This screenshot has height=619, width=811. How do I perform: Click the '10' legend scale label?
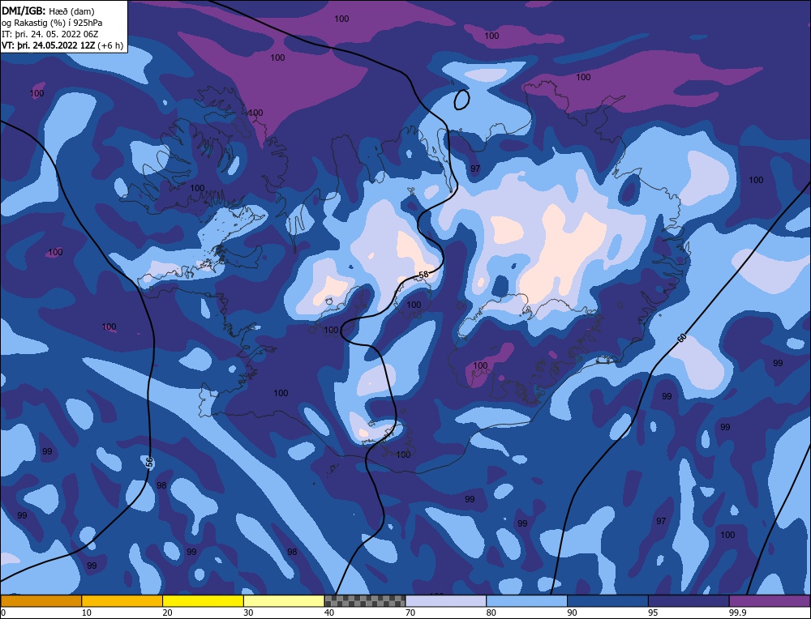[87, 613]
